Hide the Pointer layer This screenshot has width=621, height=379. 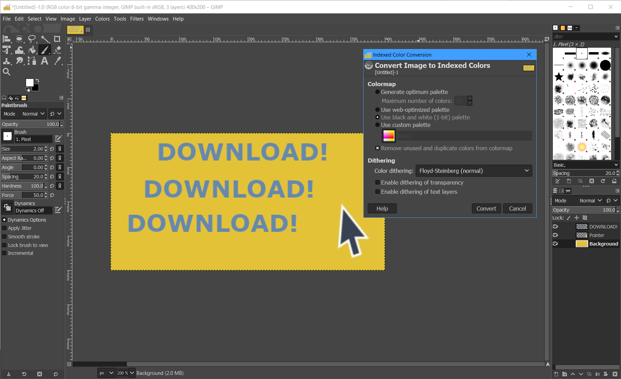coord(555,235)
